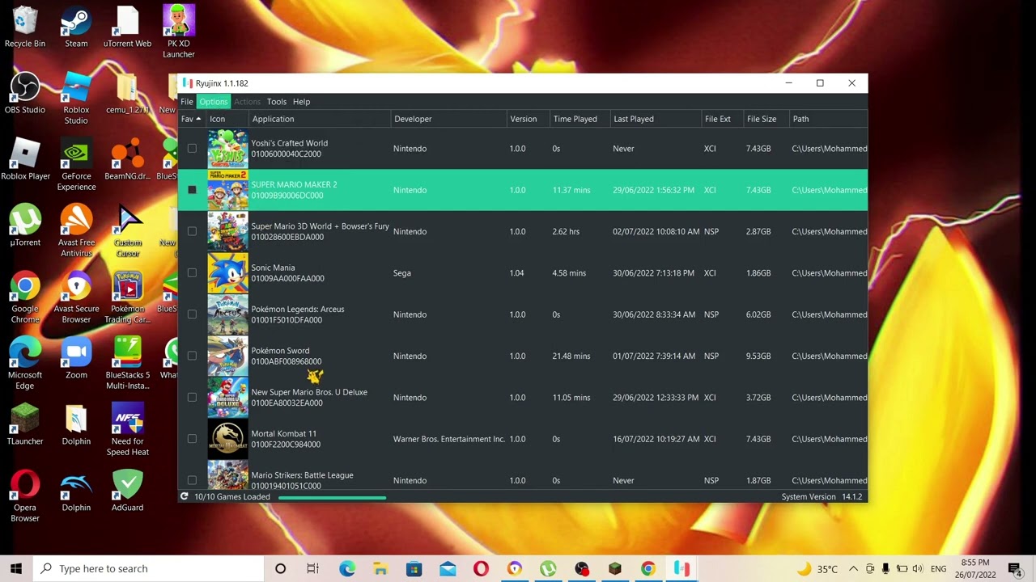Click the reload games icon in status bar
Screen dimensions: 1036x582
point(185,497)
